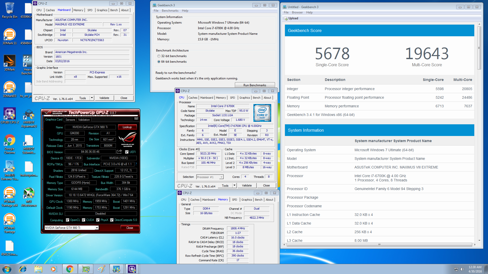Image resolution: width=488 pixels, height=274 pixels.
Task: Open the Tools dropdown arrow in the CPU tab window
Action: 234,185
